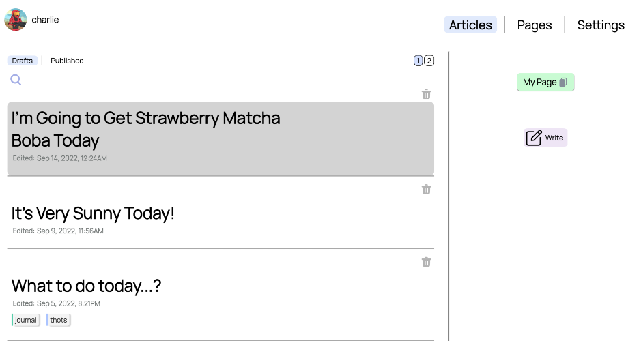Viewport: 641px width, 341px height.
Task: Switch to the Drafts filter
Action: pos(23,61)
